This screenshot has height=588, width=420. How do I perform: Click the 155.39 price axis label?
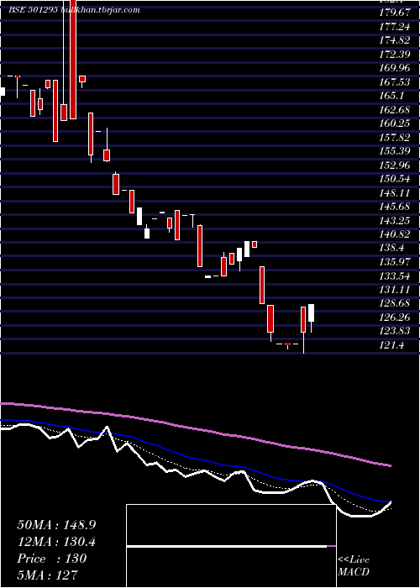[x=394, y=151]
